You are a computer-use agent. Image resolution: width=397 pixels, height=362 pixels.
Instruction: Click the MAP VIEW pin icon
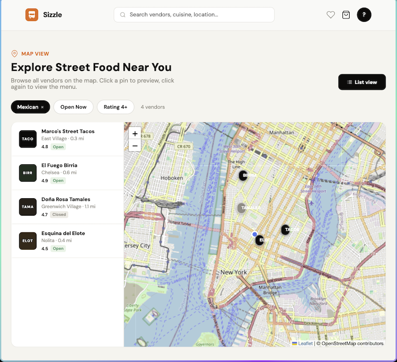[15, 53]
